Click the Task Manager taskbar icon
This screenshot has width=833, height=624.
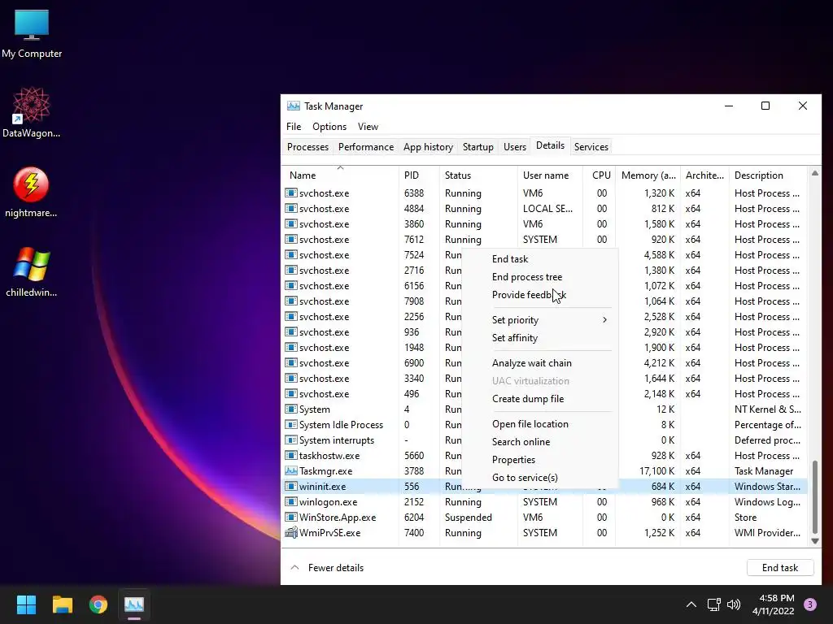pyautogui.click(x=134, y=604)
